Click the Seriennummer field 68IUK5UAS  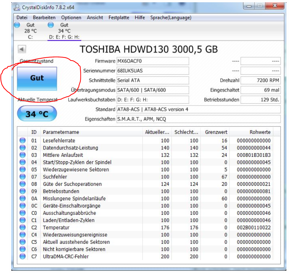pyautogui.click(x=153, y=71)
